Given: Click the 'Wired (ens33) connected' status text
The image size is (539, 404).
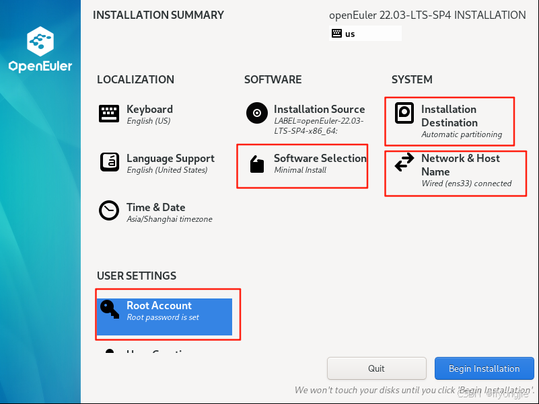Looking at the screenshot, I should tap(466, 184).
